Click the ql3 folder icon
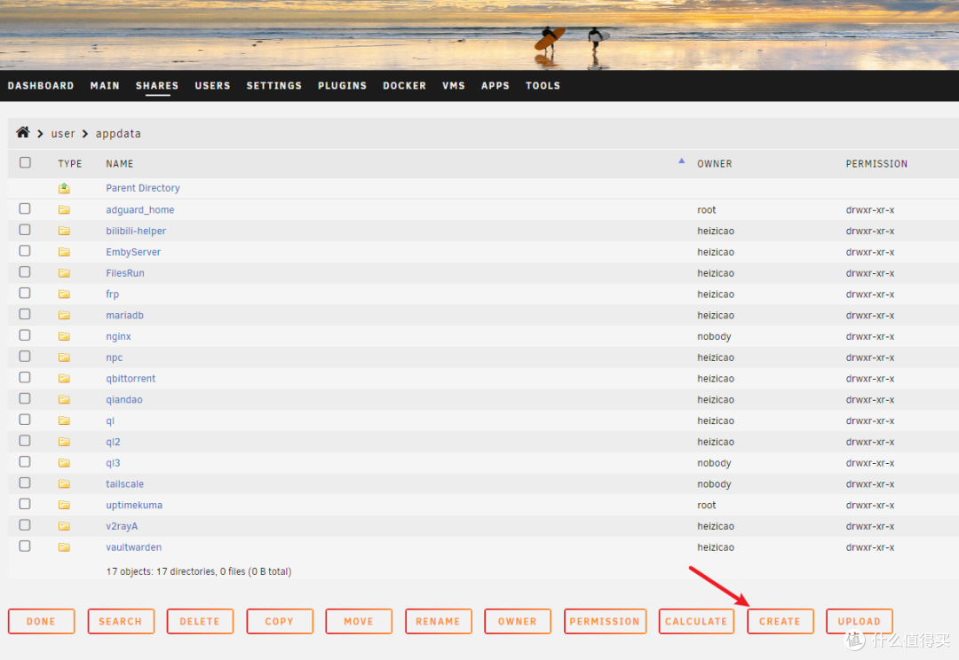959x660 pixels. tap(64, 462)
